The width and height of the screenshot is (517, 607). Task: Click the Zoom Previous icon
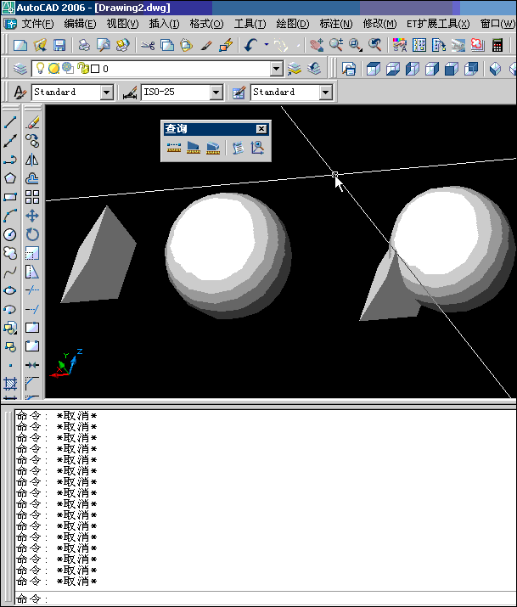(374, 45)
